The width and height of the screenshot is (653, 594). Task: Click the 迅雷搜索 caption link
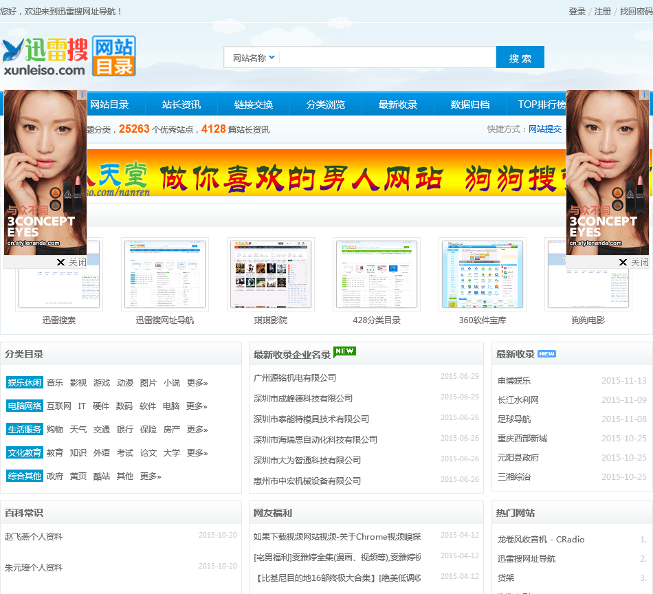59,320
